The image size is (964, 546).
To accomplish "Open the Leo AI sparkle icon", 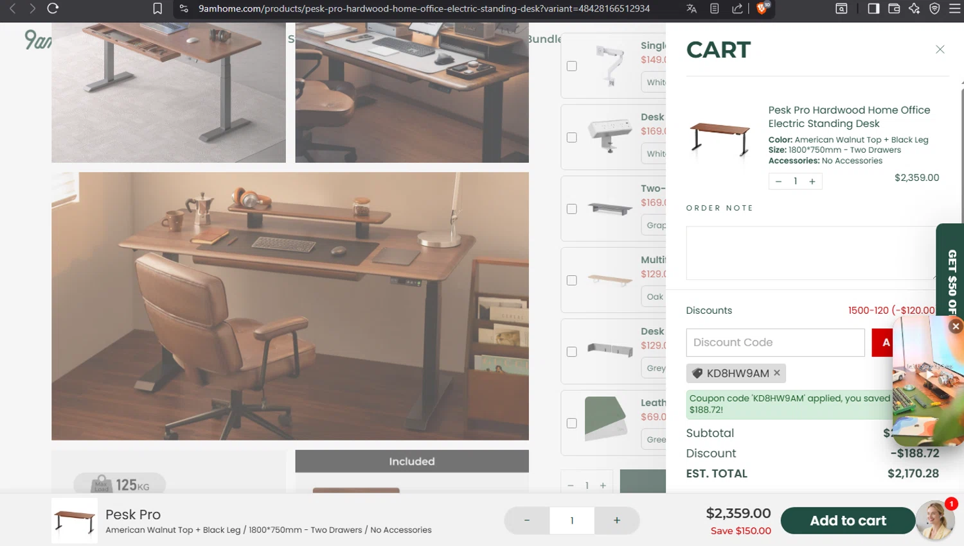I will click(x=915, y=8).
